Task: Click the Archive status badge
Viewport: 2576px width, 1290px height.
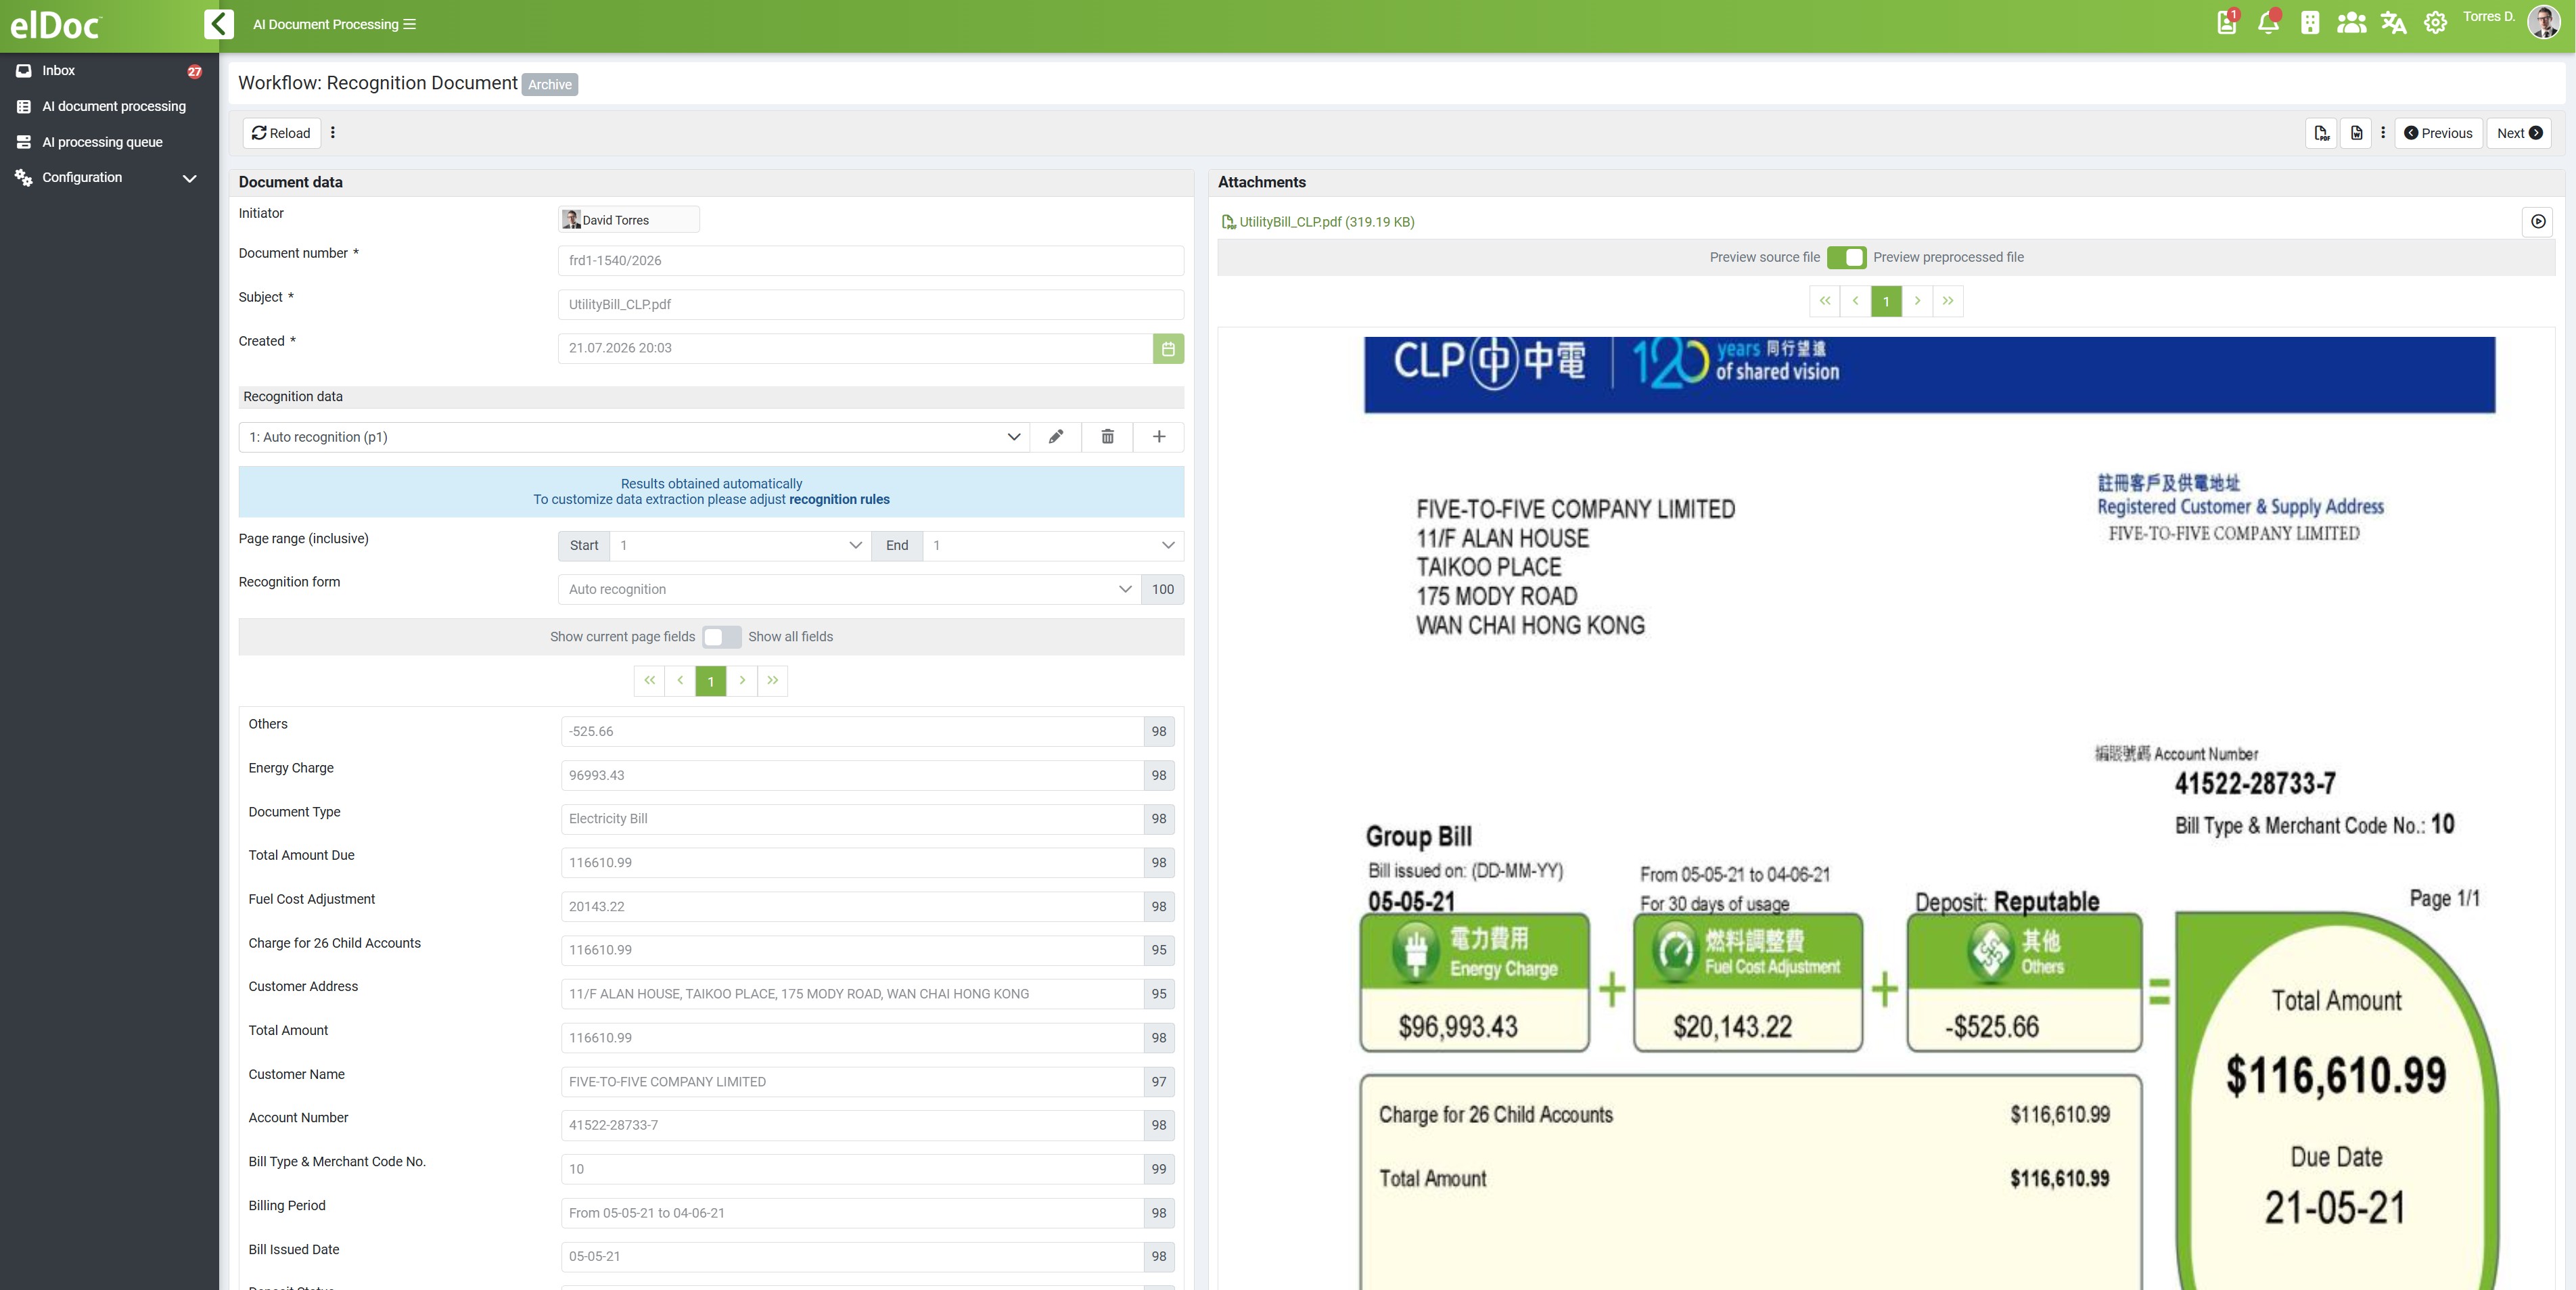Action: coord(550,84)
